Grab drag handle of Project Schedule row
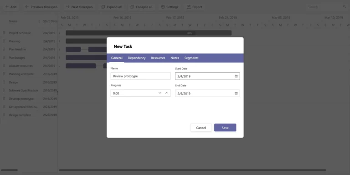Image resolution: width=350 pixels, height=175 pixels. (x=4, y=33)
